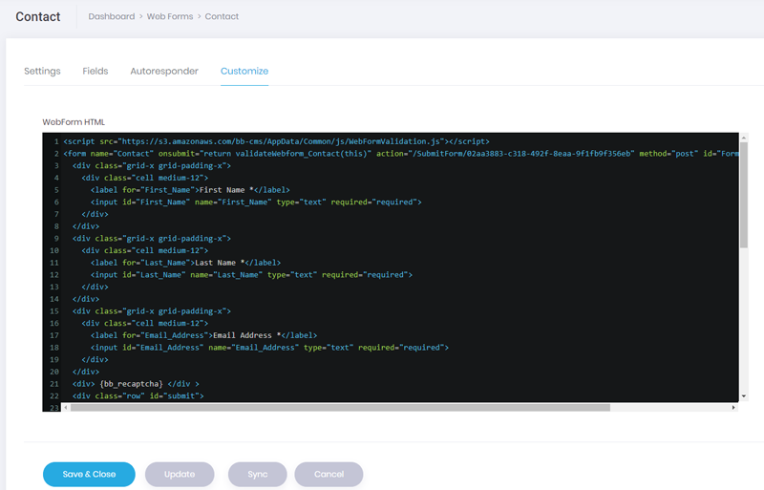Viewport: 764px width, 490px height.
Task: Click line number 15 in gutter
Action: click(x=54, y=311)
